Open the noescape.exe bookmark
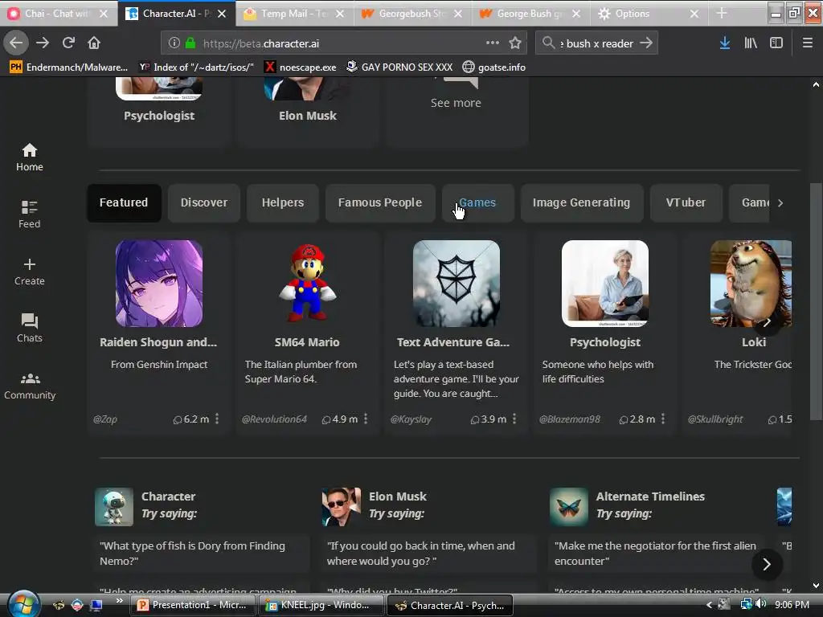This screenshot has height=617, width=823. (301, 67)
